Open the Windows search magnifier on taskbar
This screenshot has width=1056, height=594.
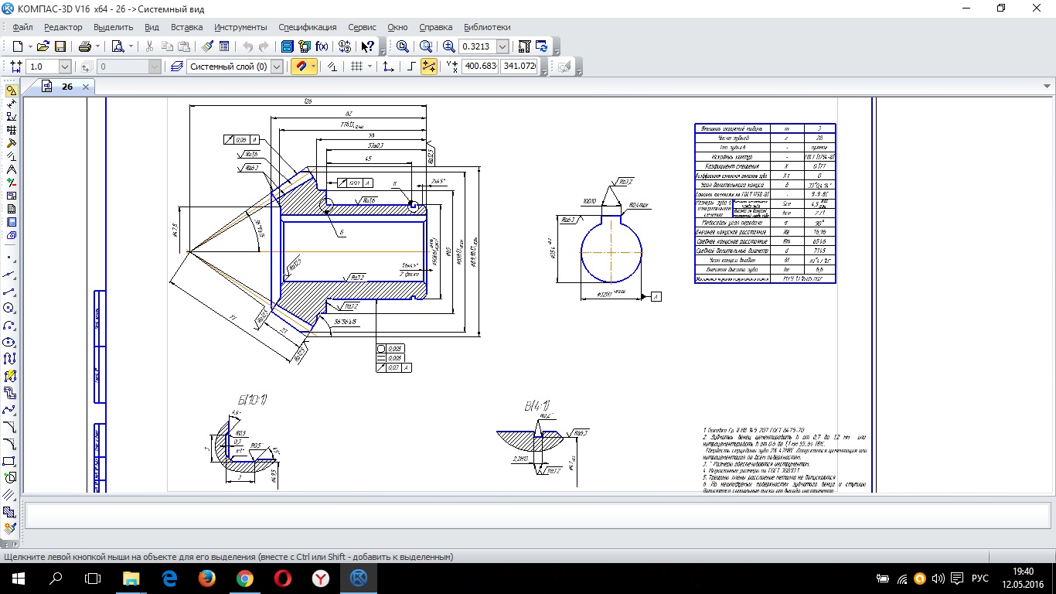coord(56,578)
